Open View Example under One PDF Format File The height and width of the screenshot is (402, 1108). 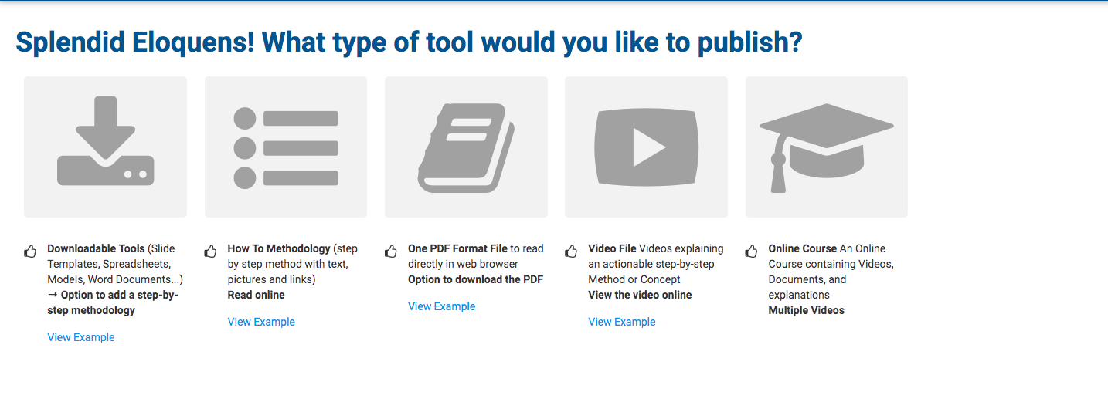442,306
